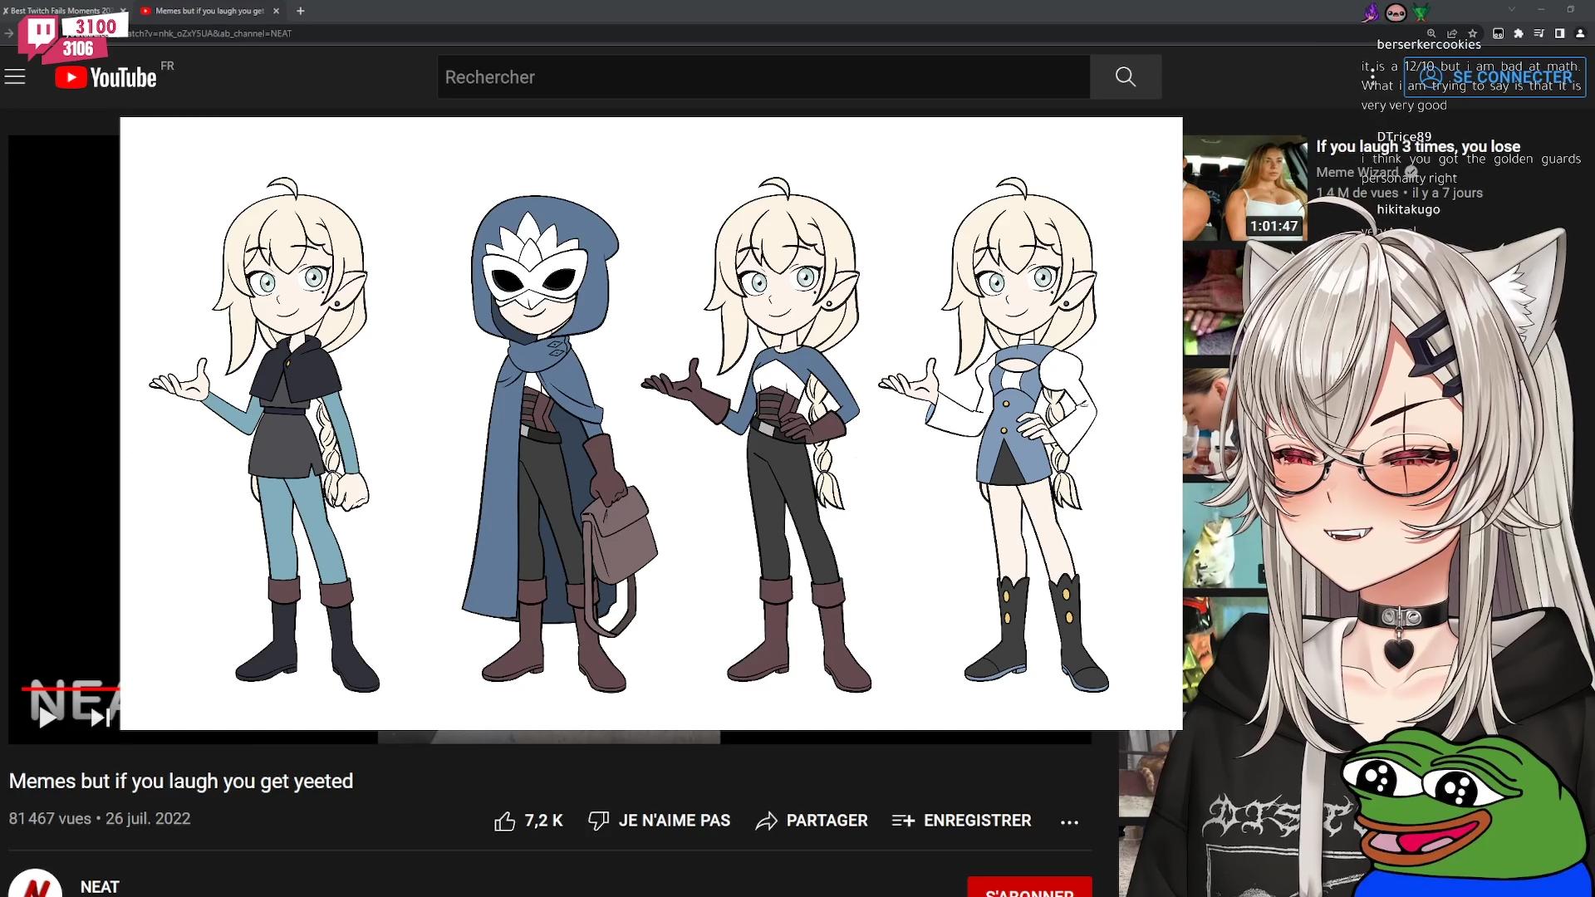
Task: Open the PARTAGER share dialog
Action: pyautogui.click(x=812, y=821)
